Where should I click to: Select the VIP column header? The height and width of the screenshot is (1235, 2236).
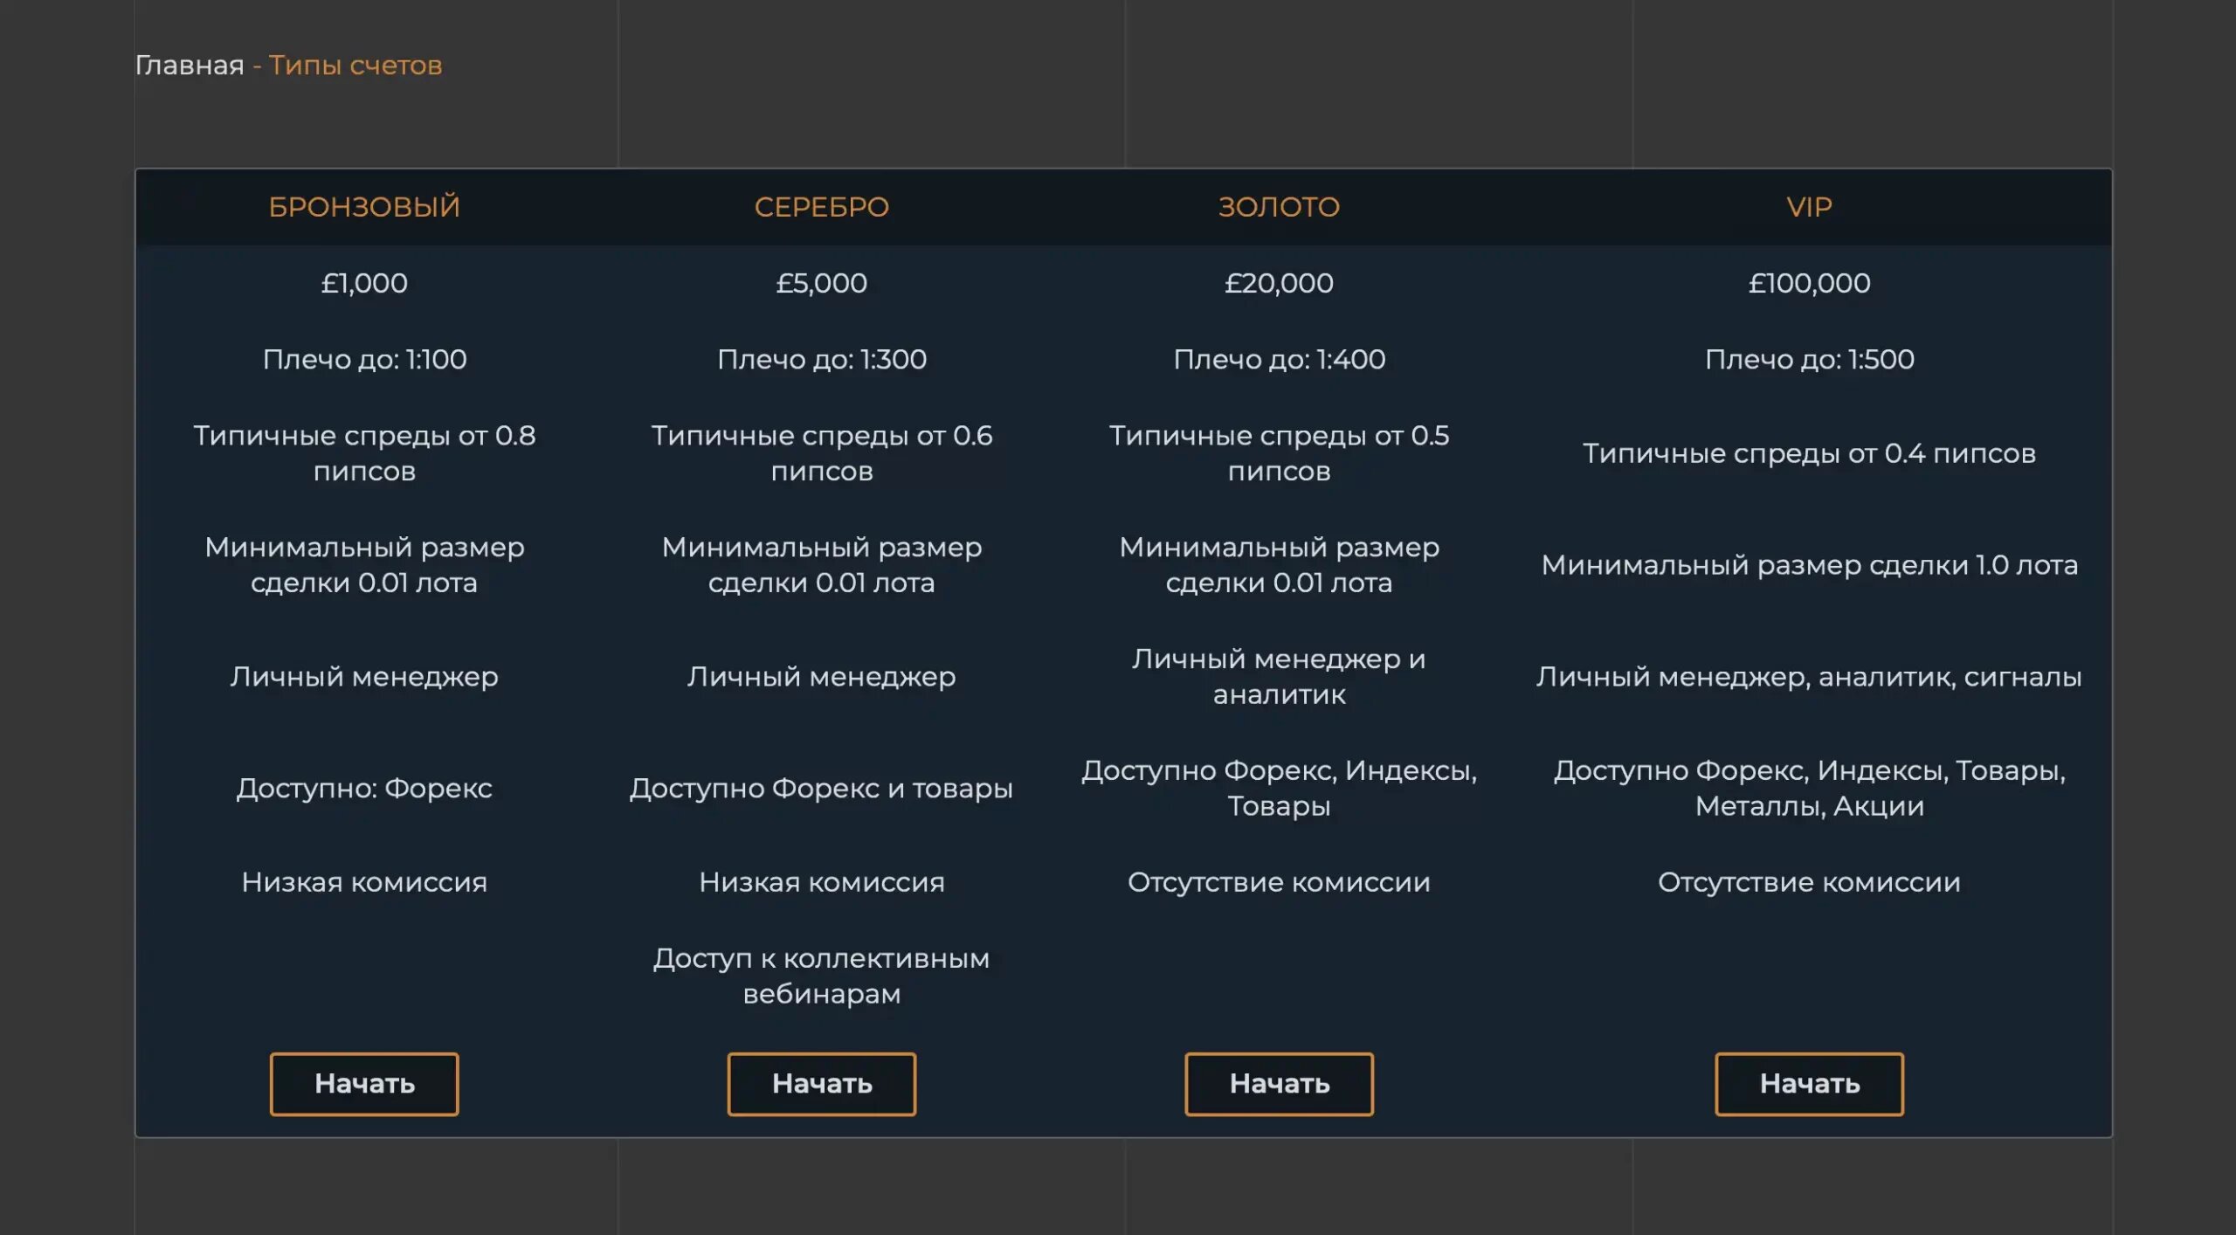pos(1808,207)
